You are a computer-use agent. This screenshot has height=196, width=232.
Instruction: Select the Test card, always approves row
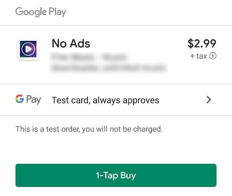click(x=116, y=100)
